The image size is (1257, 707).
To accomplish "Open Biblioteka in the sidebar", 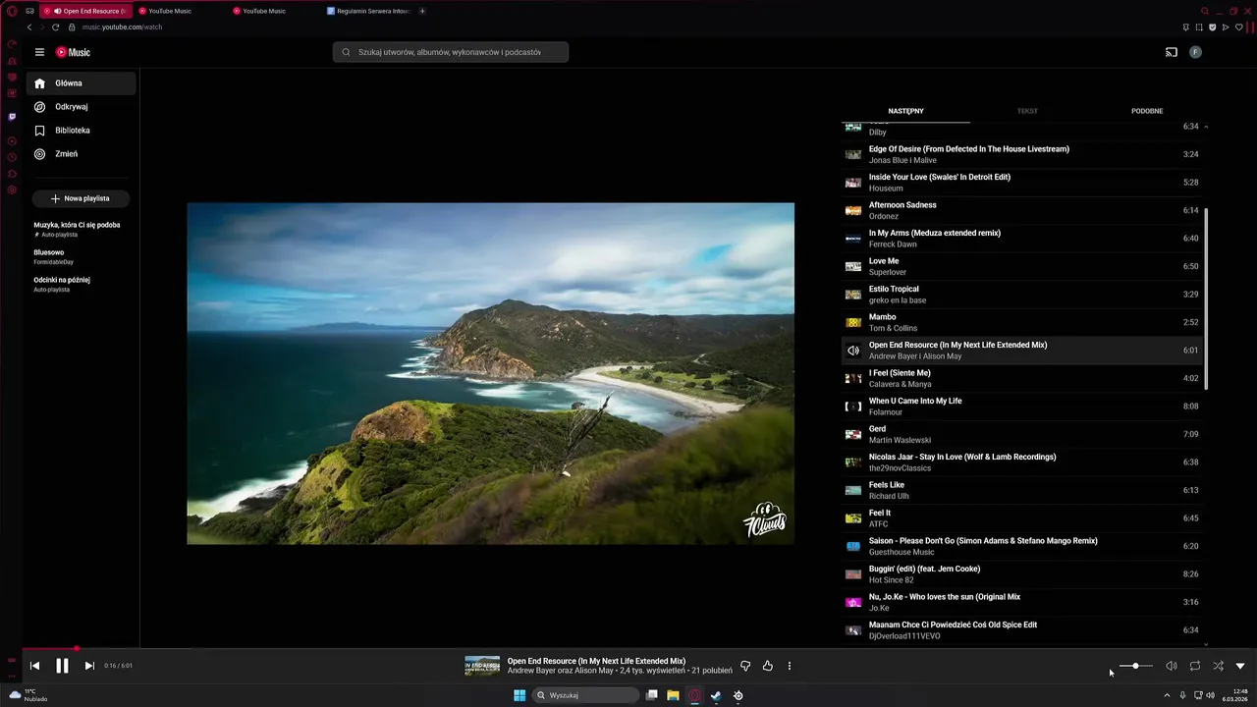I will [82, 131].
